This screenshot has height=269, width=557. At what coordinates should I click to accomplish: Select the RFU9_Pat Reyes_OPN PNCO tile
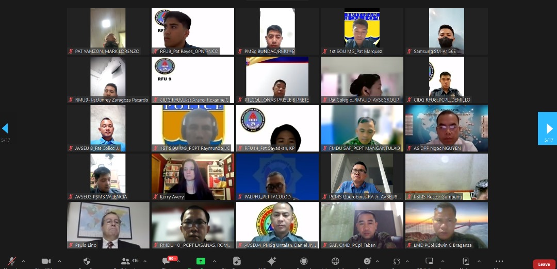click(193, 31)
